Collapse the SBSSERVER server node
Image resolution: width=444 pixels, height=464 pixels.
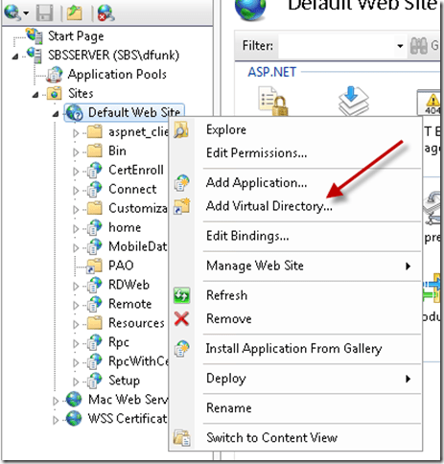coord(14,57)
